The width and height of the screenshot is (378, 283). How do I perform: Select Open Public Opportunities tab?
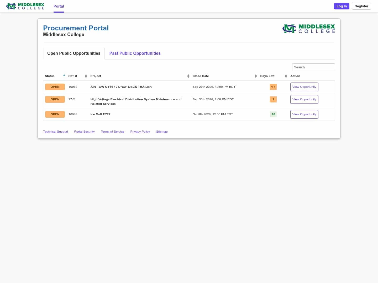[74, 53]
